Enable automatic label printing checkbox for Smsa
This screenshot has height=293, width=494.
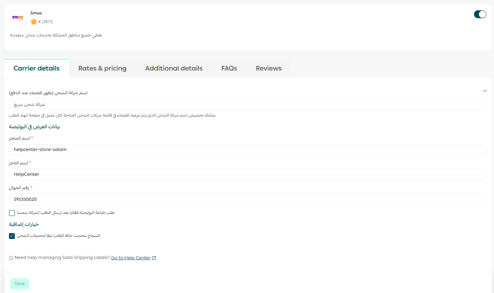point(12,213)
